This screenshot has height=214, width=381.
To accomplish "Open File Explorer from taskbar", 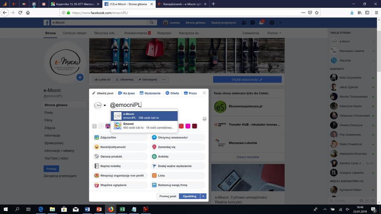I will (x=52, y=209).
